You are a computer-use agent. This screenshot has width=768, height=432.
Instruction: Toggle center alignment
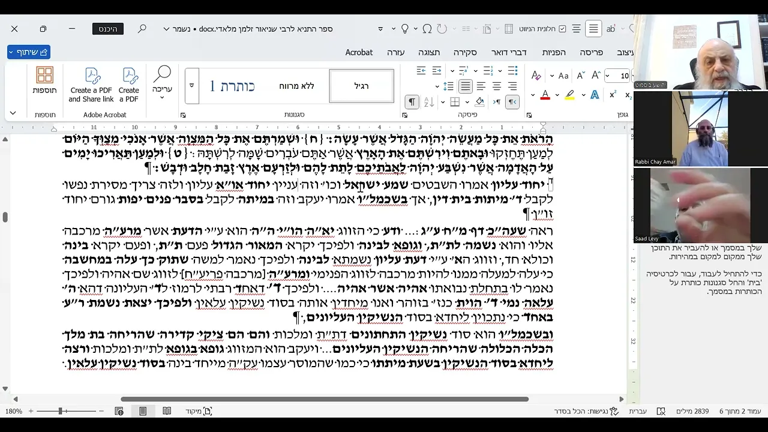496,86
